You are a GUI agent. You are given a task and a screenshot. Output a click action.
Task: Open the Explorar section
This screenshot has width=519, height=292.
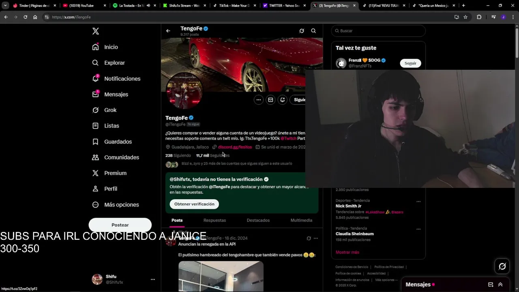pyautogui.click(x=109, y=63)
